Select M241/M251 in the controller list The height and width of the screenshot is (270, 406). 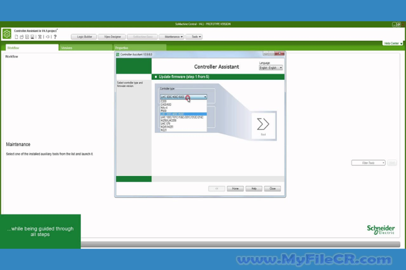183,127
